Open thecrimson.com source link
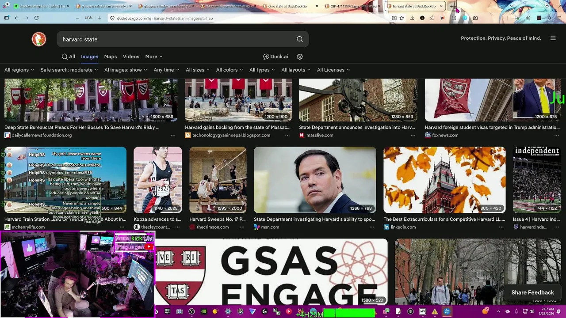Screen dimensions: 566x318 pyautogui.click(x=213, y=227)
